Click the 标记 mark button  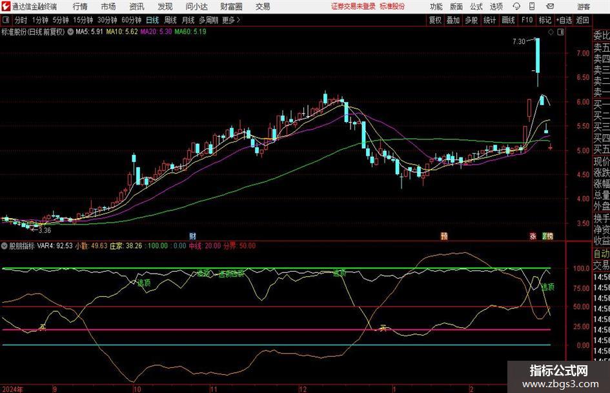(545, 20)
